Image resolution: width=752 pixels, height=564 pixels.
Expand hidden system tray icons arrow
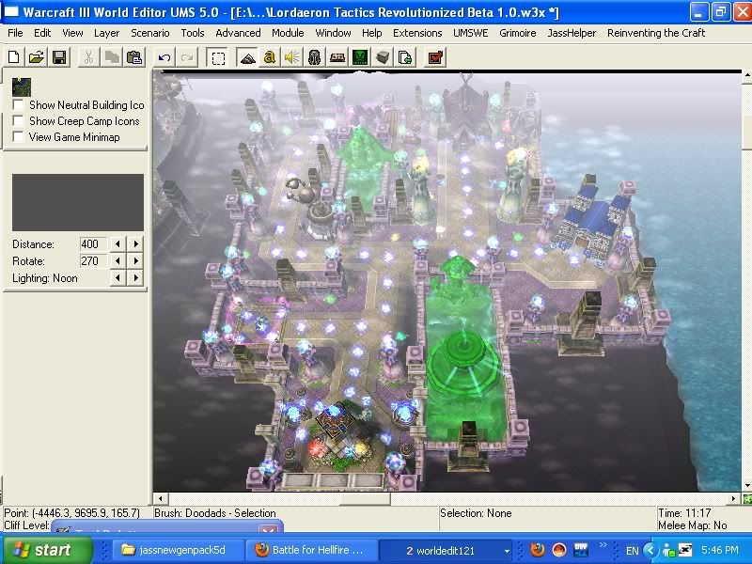click(x=650, y=550)
